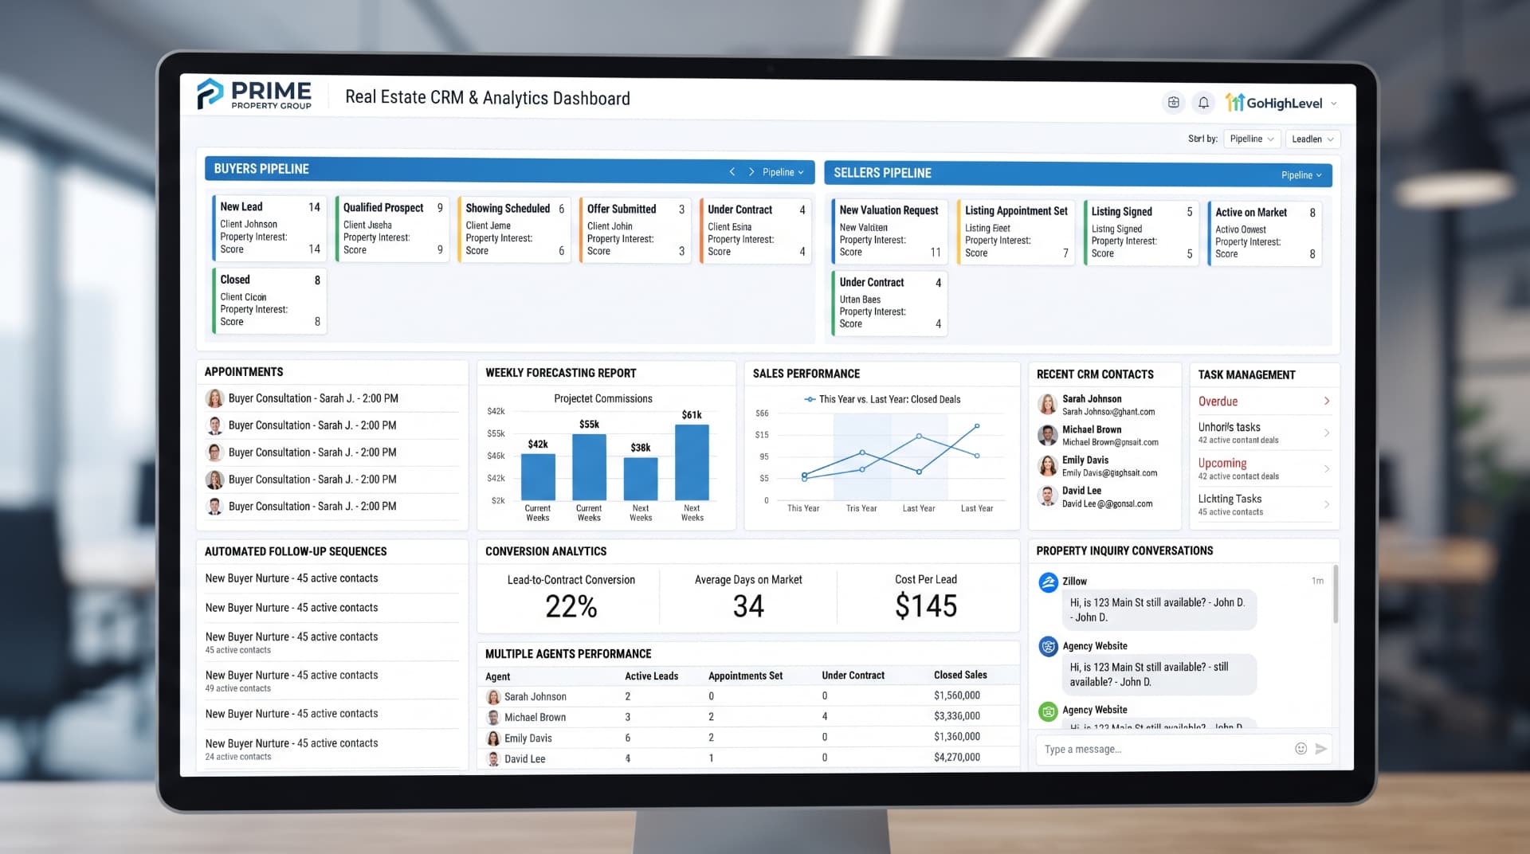Image resolution: width=1530 pixels, height=854 pixels.
Task: Click Michael Brown's avatar in Recent CRM Contacts
Action: tap(1047, 435)
